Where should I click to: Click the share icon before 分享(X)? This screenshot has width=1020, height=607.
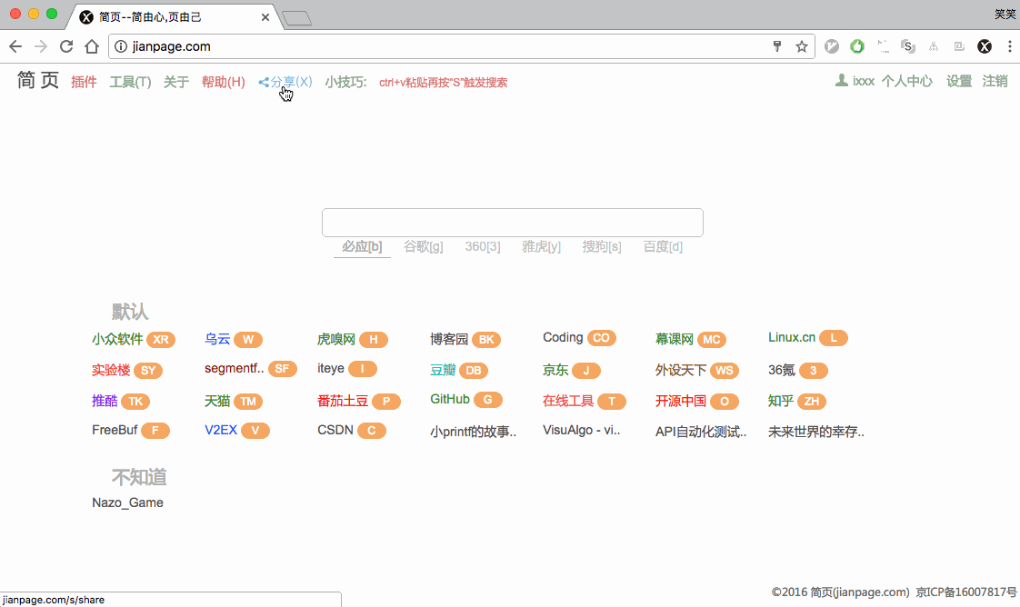(x=264, y=82)
